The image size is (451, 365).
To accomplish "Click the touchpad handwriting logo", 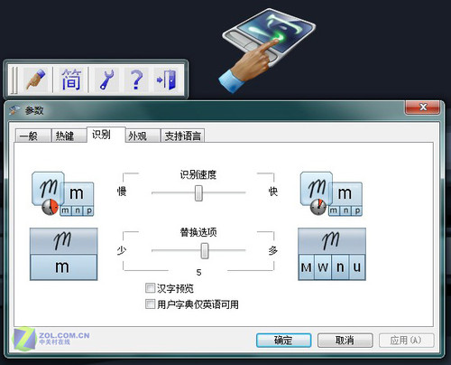I will click(x=267, y=51).
